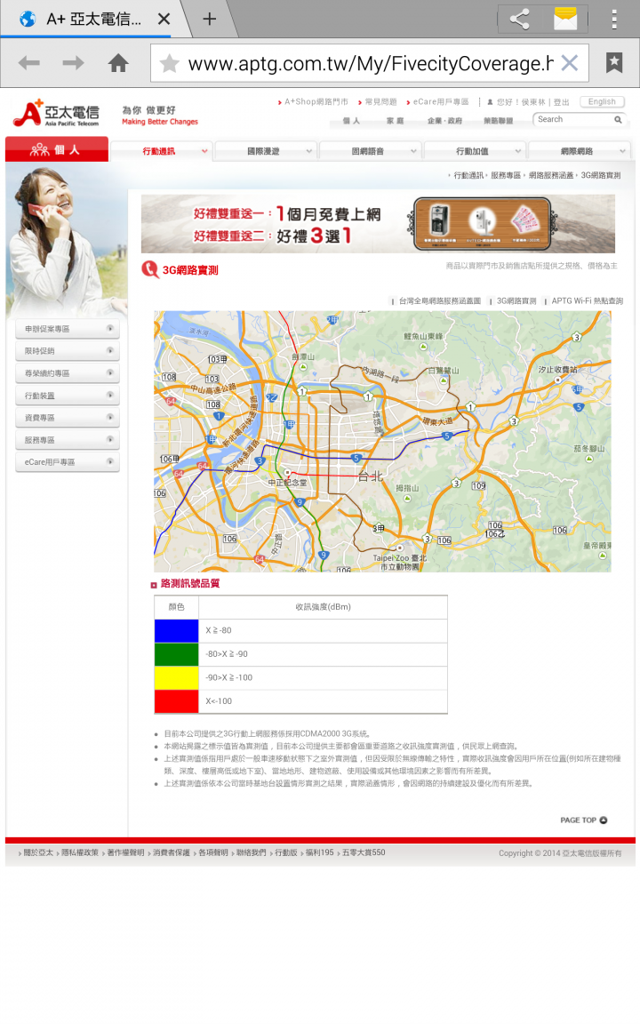
Task: Expand the 固網語音 dropdown menu
Action: click(x=371, y=151)
